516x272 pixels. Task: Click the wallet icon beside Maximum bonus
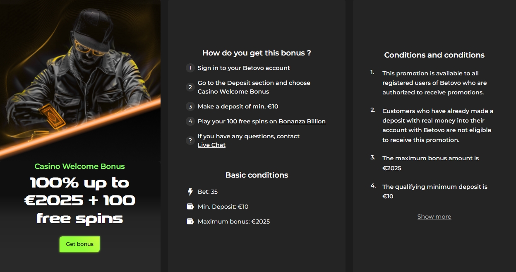coord(190,221)
